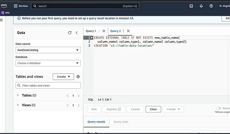Expand the Tables tree section

(x=18, y=95)
